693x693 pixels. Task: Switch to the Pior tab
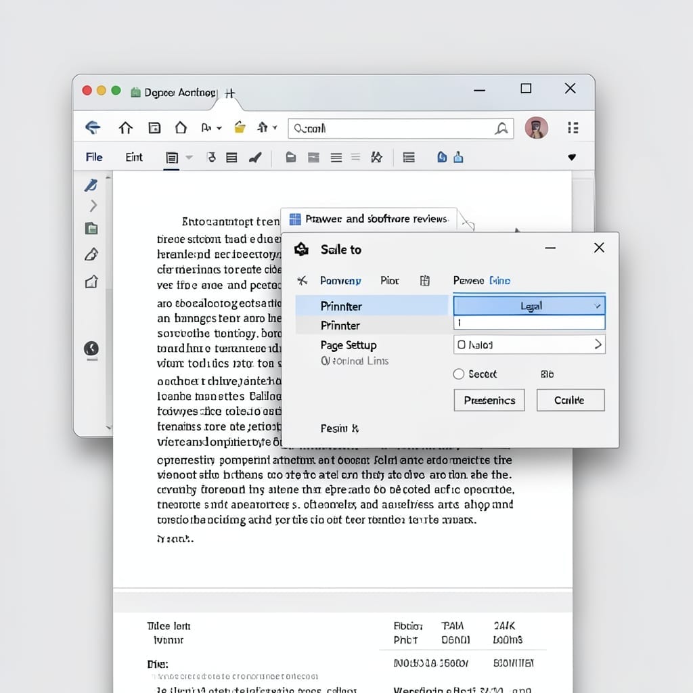(x=390, y=281)
